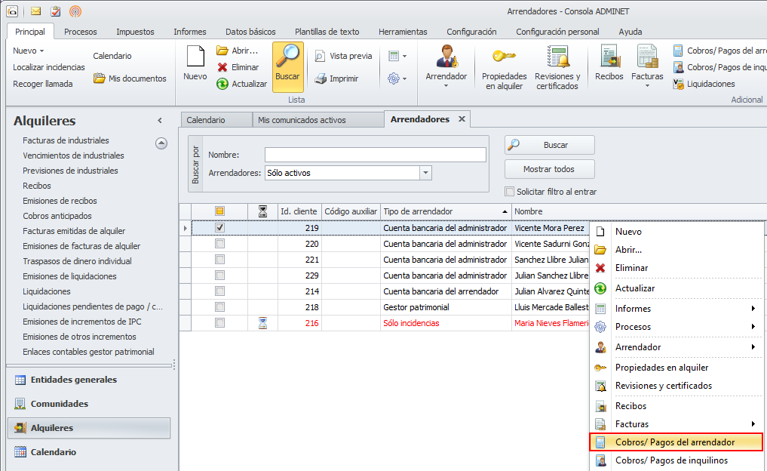The image size is (767, 471).
Task: Click the Recibos ribbon icon
Action: (609, 57)
